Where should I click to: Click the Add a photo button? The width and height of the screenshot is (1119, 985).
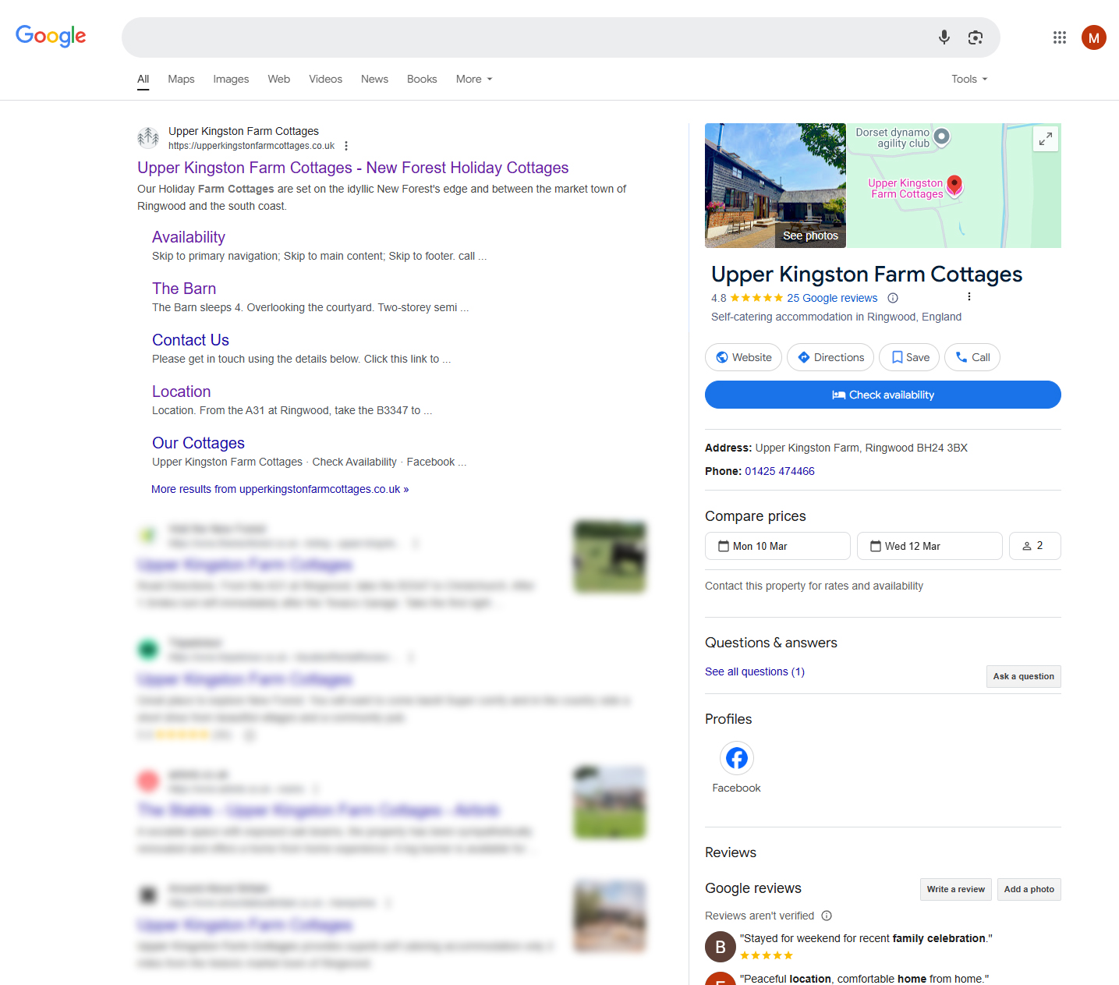(x=1029, y=890)
